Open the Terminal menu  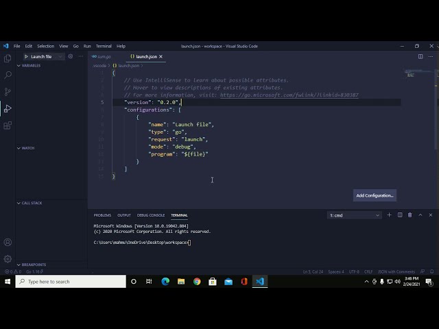(104, 46)
